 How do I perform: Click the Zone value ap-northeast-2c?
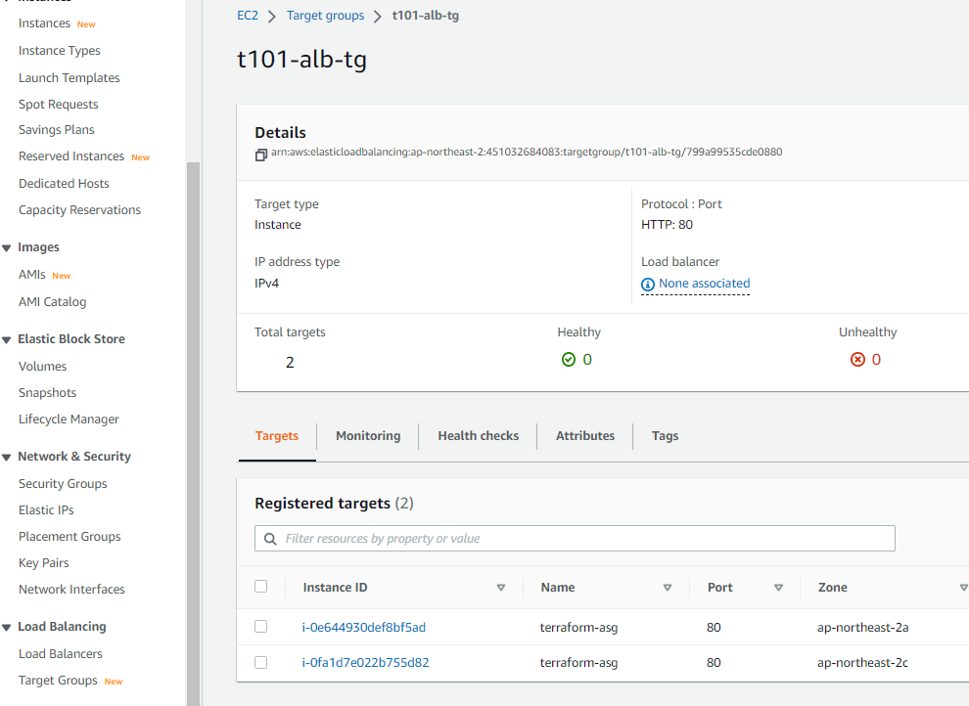[862, 663]
